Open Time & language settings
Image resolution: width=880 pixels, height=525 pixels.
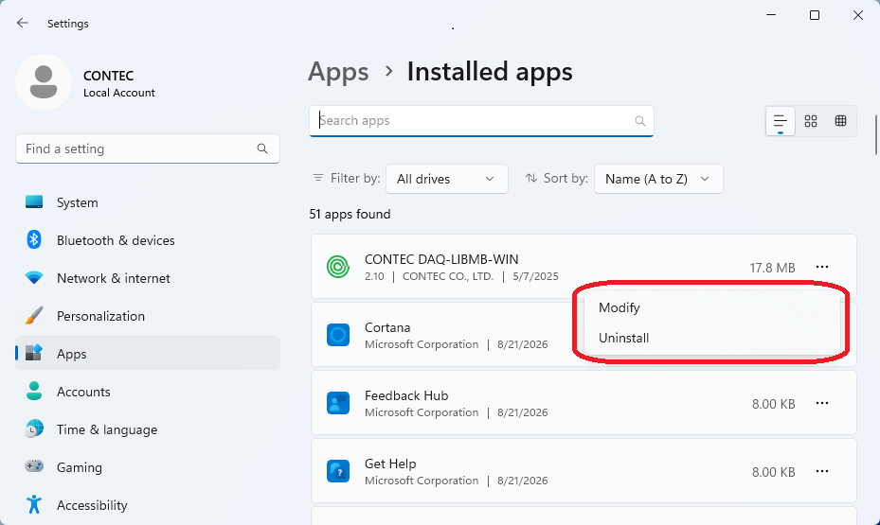[148, 429]
